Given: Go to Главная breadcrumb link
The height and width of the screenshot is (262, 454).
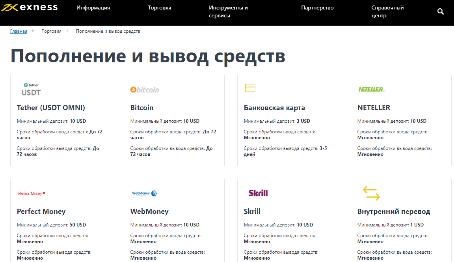Looking at the screenshot, I should [x=19, y=31].
